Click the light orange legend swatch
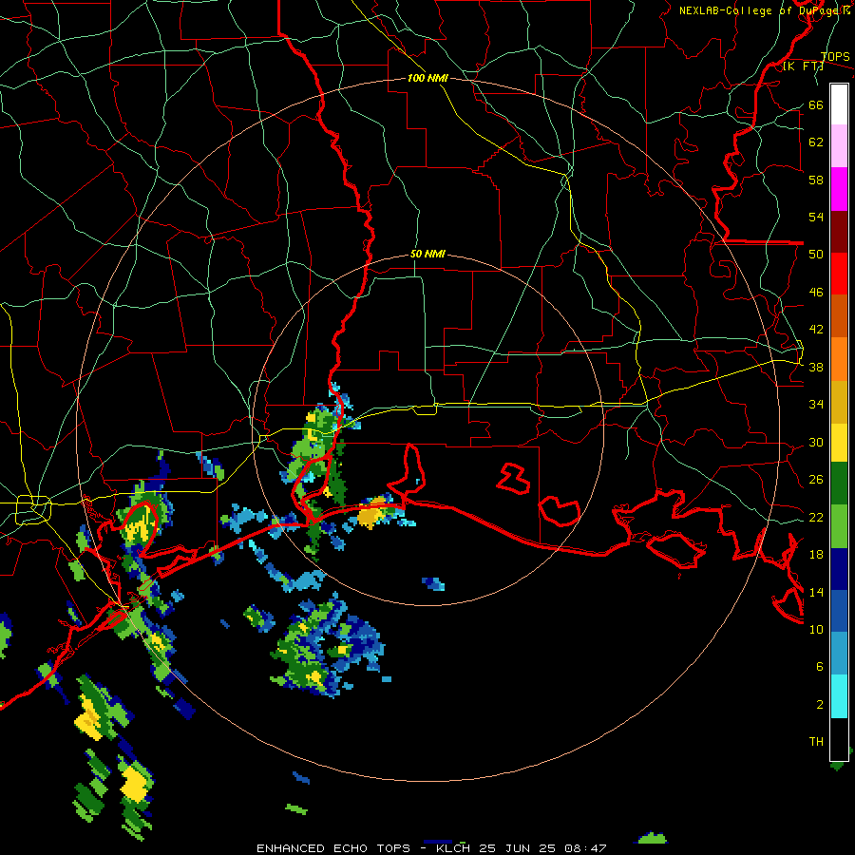Screen dimensions: 855x855 [x=839, y=359]
